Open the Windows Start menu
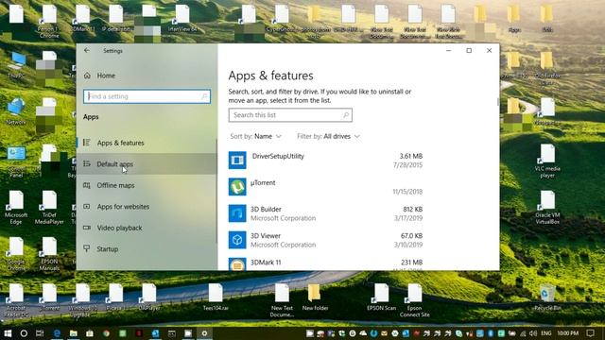 [8, 333]
